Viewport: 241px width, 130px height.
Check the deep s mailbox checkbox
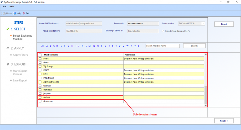[40, 62]
